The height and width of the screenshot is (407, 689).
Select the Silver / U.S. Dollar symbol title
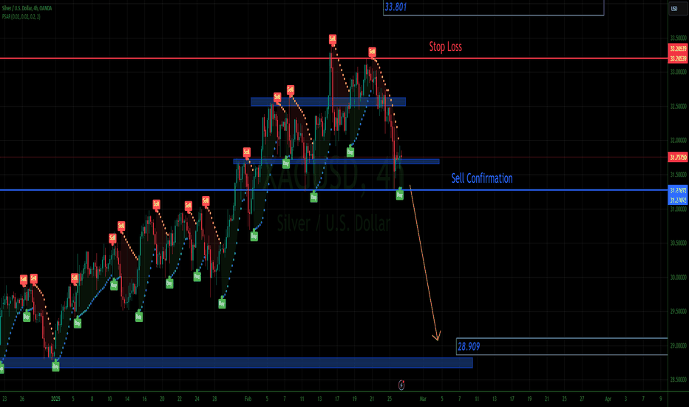[27, 8]
